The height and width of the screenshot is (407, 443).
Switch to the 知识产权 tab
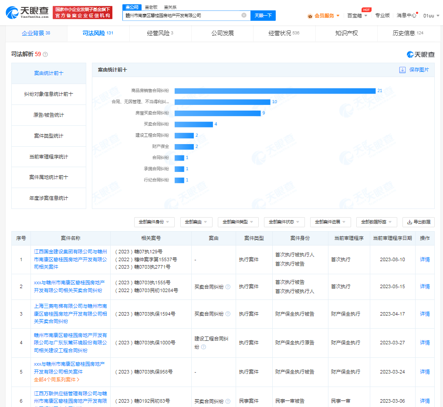pyautogui.click(x=346, y=34)
